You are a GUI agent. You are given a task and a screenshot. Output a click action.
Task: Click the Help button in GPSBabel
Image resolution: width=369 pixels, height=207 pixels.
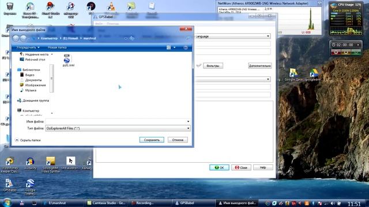263,167
